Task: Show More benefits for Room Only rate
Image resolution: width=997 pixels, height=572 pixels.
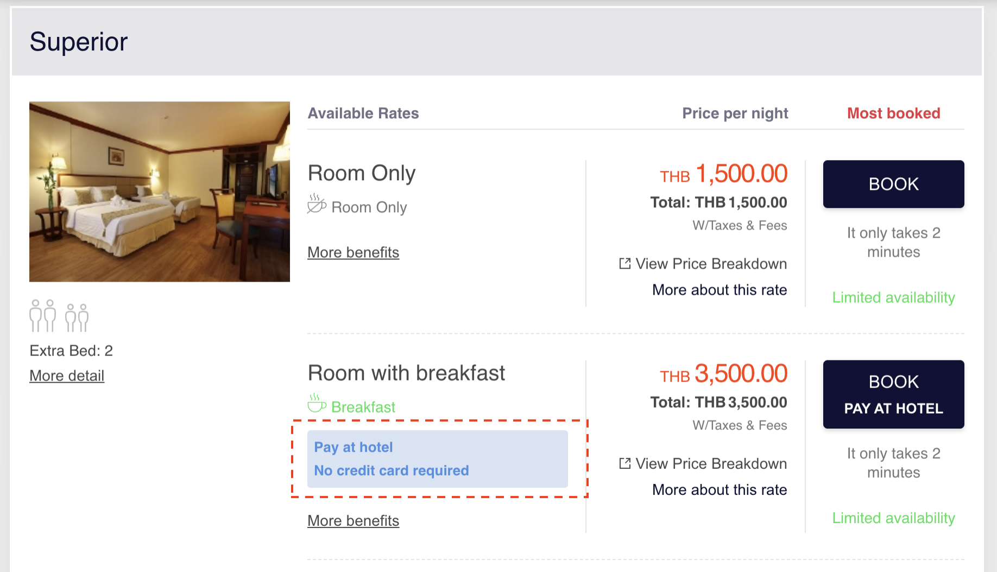Action: pos(353,252)
